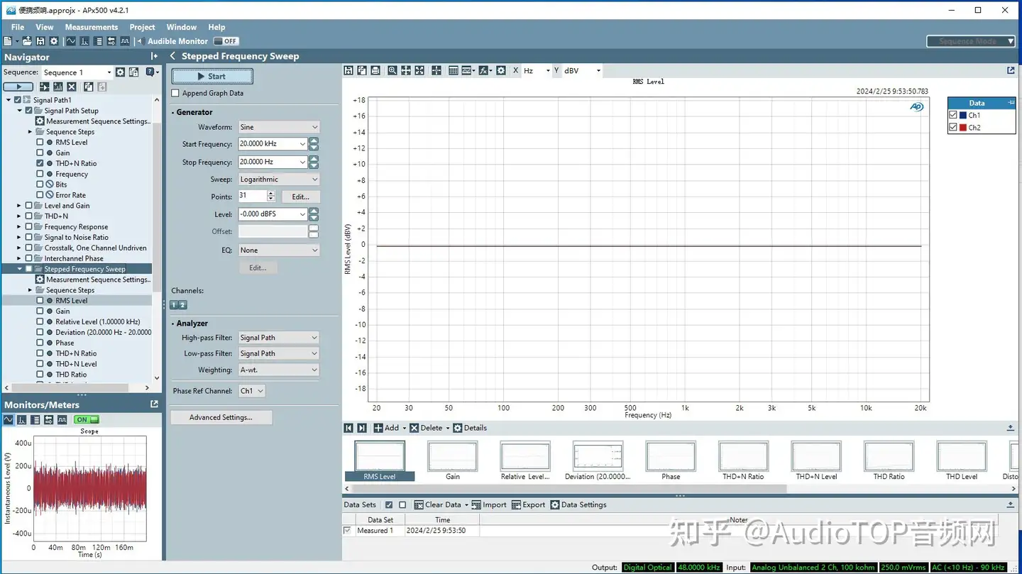Open Waveform dropdown set to Sine
The height and width of the screenshot is (574, 1022).
click(279, 127)
